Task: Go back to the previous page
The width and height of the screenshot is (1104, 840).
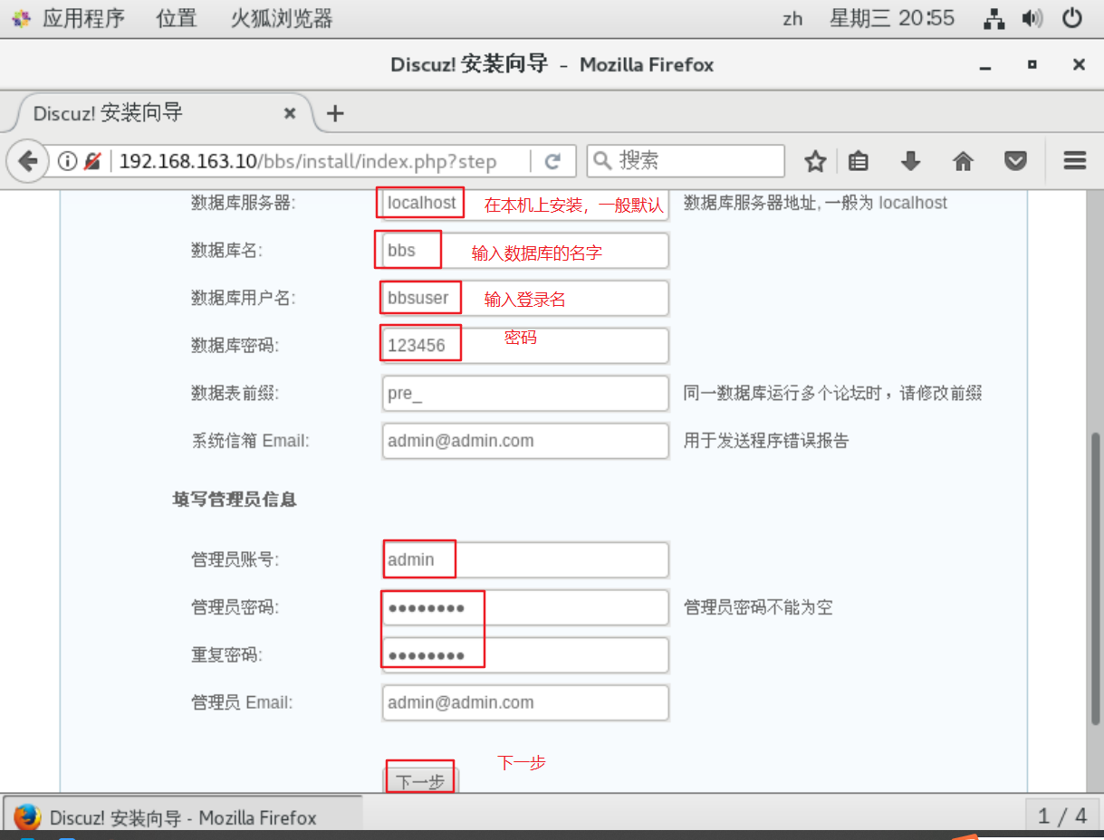Action: [x=28, y=161]
